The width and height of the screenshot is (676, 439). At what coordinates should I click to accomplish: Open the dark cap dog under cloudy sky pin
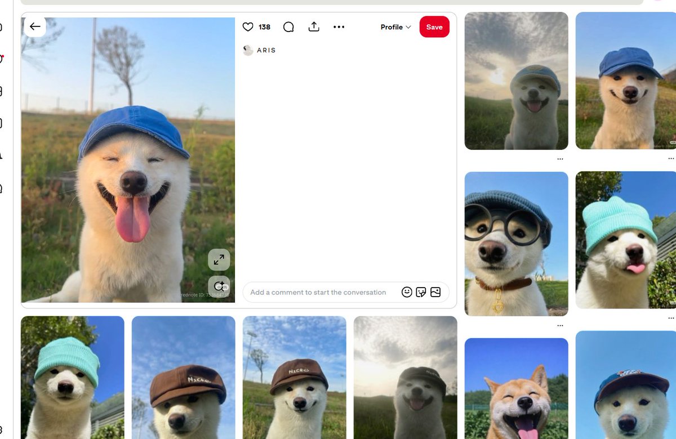pos(406,378)
